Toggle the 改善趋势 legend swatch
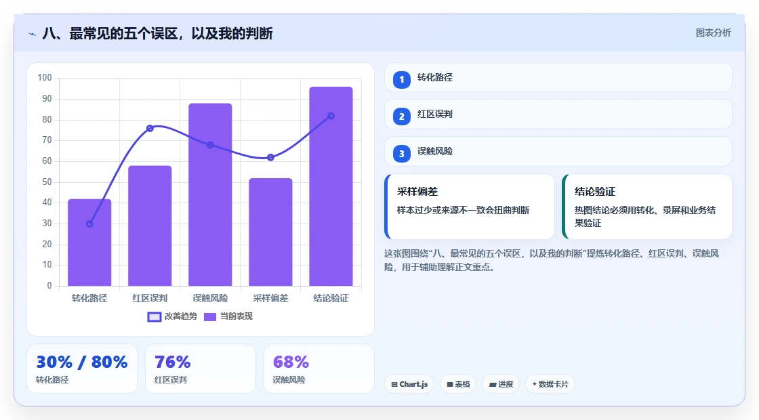This screenshot has height=420, width=759. (154, 316)
